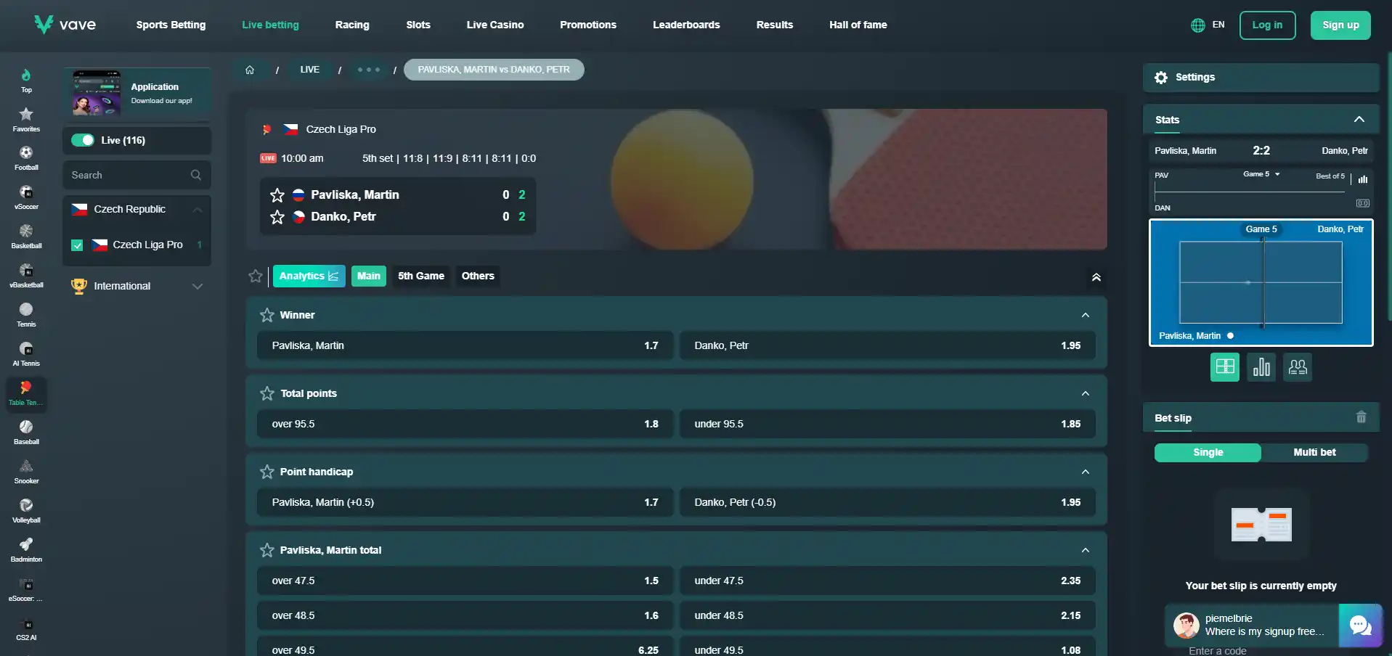Screen dimensions: 1392x656
Task: Show head-to-head players view
Action: [x=1298, y=366]
